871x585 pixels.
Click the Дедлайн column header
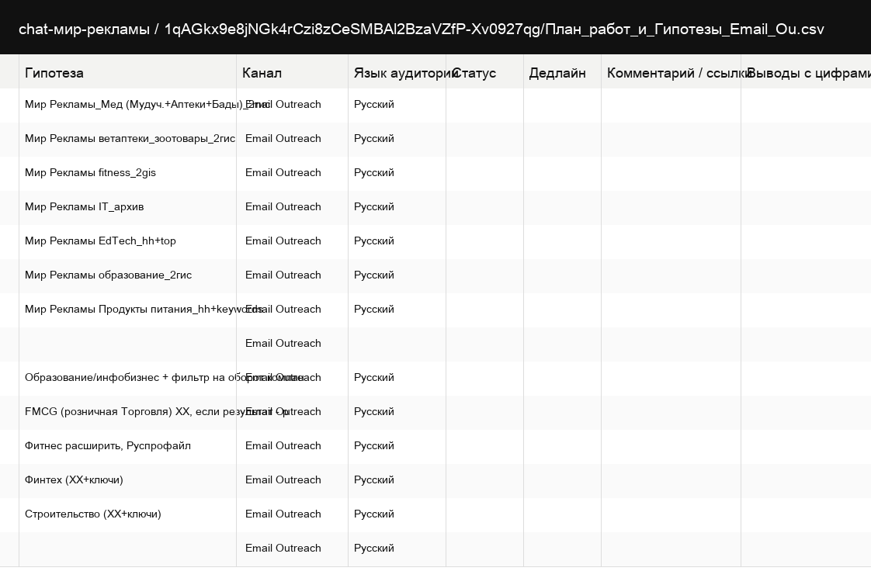point(562,73)
